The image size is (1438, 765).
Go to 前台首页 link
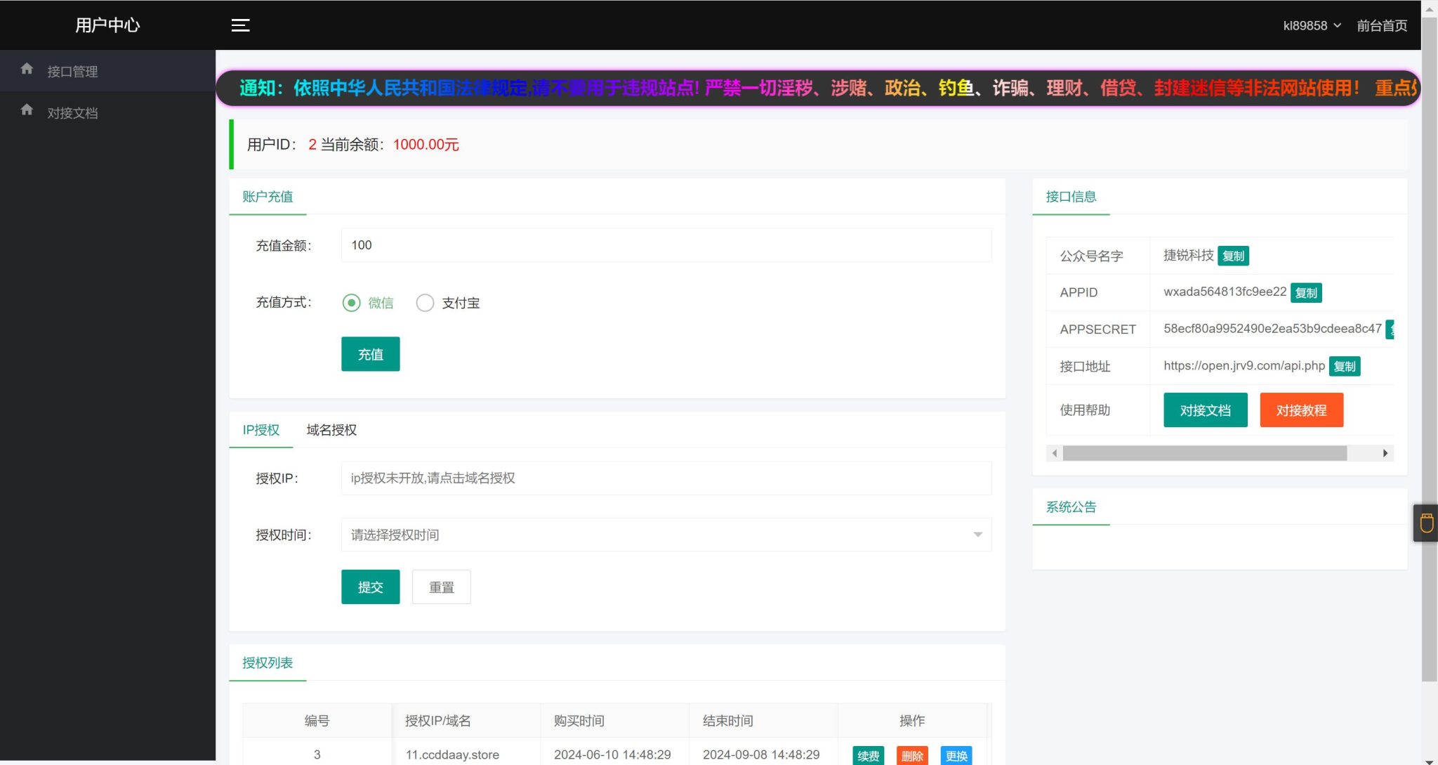(x=1381, y=25)
